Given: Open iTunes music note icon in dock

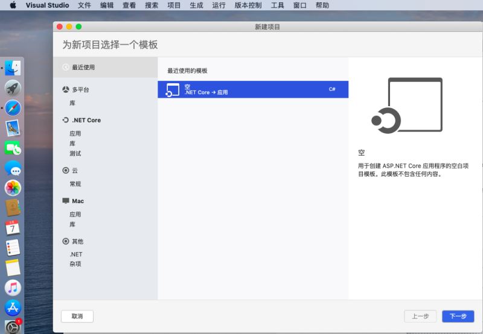Looking at the screenshot, I should coord(13,288).
